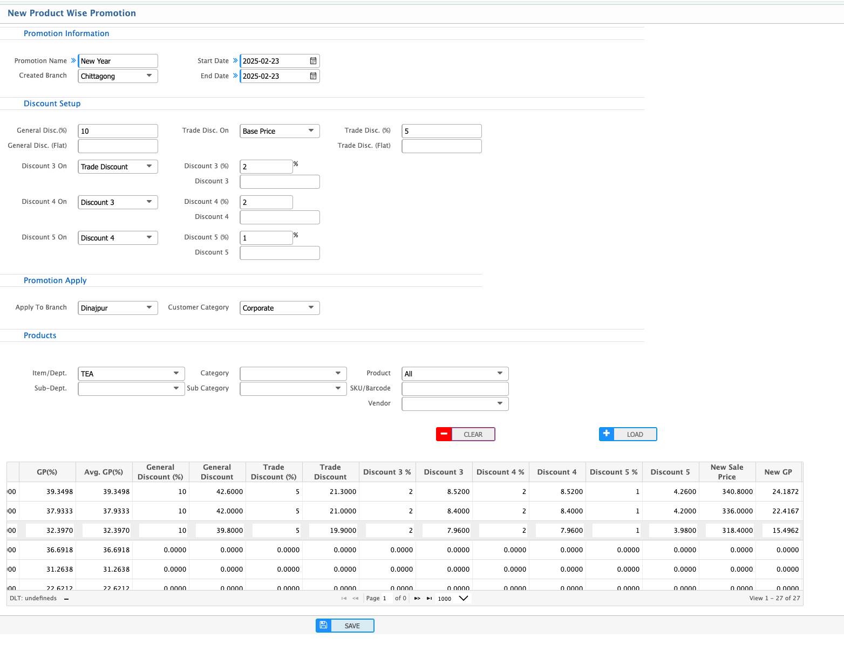844x645 pixels.
Task: Click the delete minus icon beside DLT
Action: pyautogui.click(x=66, y=599)
